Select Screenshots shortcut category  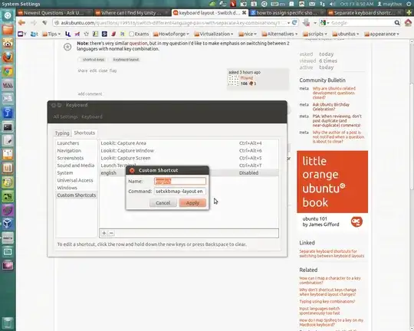tap(71, 158)
